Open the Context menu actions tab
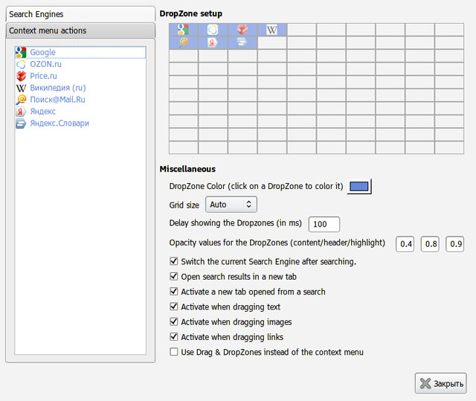The height and width of the screenshot is (401, 476). [x=80, y=31]
